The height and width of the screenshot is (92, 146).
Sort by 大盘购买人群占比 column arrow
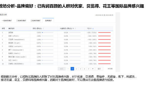(x=75, y=28)
